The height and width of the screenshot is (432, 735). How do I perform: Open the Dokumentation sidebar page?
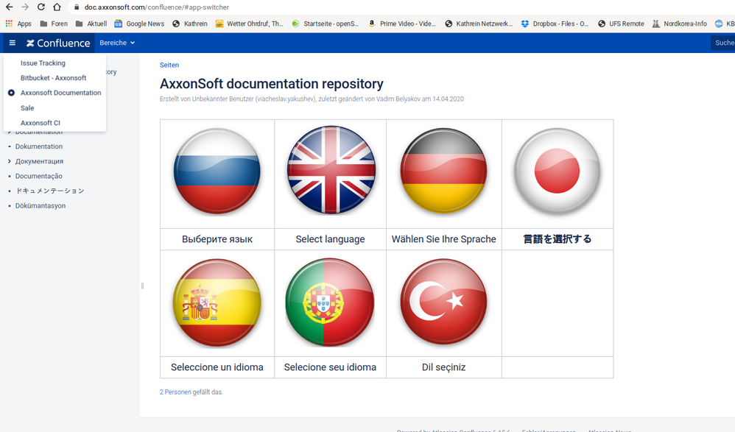pos(39,146)
